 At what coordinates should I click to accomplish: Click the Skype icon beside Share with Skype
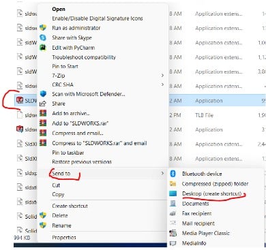tap(43, 37)
